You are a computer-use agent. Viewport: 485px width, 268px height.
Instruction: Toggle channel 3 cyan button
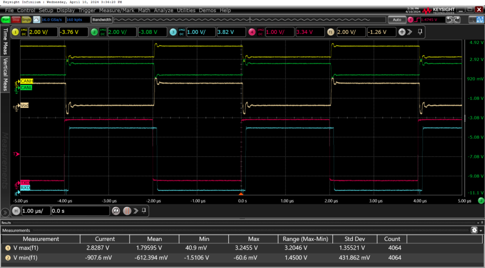pos(173,32)
